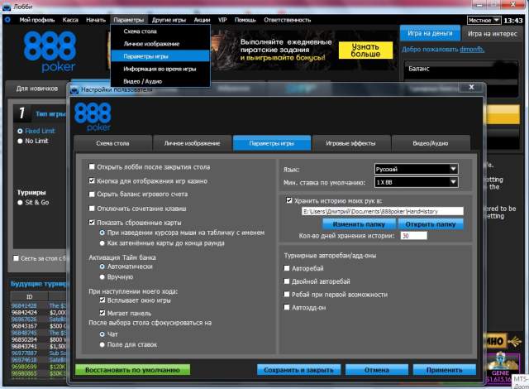529x389 pixels.
Task: Open Для новичков lobby tab
Action: pos(37,89)
